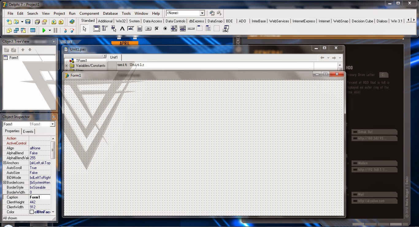Select the pointer arrow in component palette

click(x=85, y=29)
